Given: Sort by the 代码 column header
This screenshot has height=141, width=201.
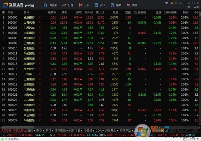Looking at the screenshot, I should coord(10,13).
